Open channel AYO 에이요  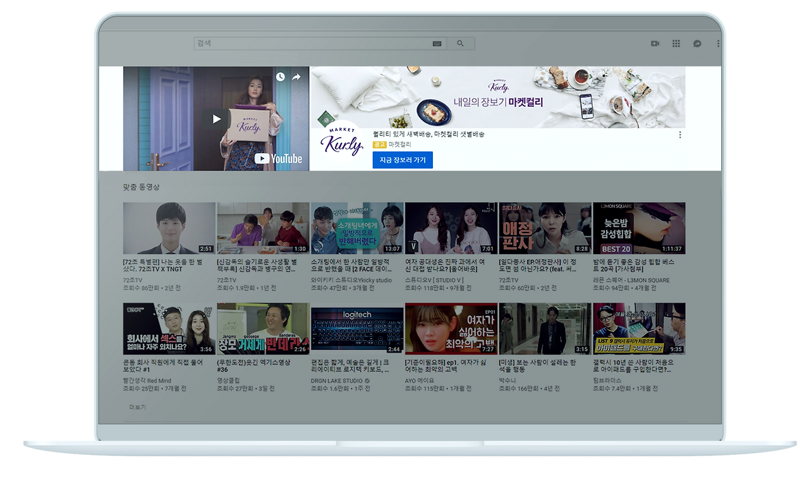click(x=420, y=381)
